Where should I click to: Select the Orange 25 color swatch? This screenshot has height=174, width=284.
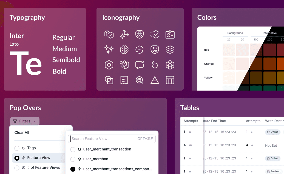[229, 63]
